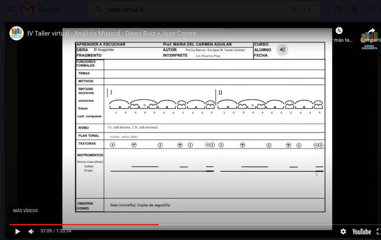Play the video
The width and height of the screenshot is (381, 240).
pyautogui.click(x=17, y=231)
